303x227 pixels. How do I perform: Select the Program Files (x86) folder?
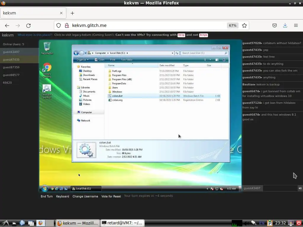[120, 79]
